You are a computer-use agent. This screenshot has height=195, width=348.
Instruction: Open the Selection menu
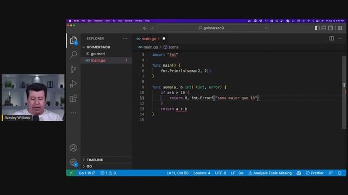98,21
